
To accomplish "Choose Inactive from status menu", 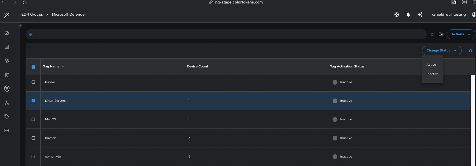I will pos(432,74).
